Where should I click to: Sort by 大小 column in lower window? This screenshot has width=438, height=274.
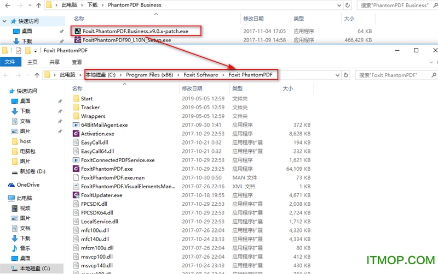click(288, 88)
